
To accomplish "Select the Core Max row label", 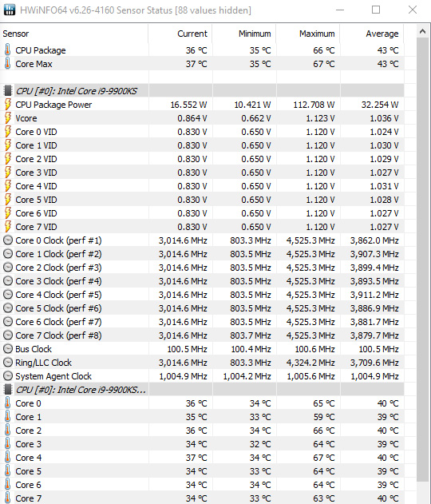I will [x=34, y=64].
